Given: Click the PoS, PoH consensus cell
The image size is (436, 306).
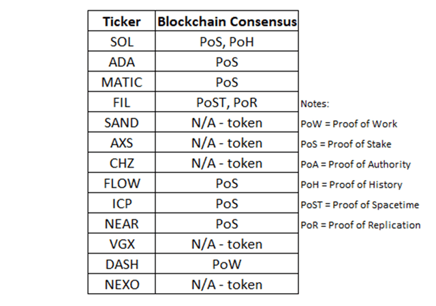Looking at the screenshot, I should tap(227, 41).
